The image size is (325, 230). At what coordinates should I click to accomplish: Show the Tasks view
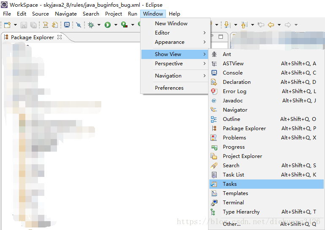coord(266,184)
